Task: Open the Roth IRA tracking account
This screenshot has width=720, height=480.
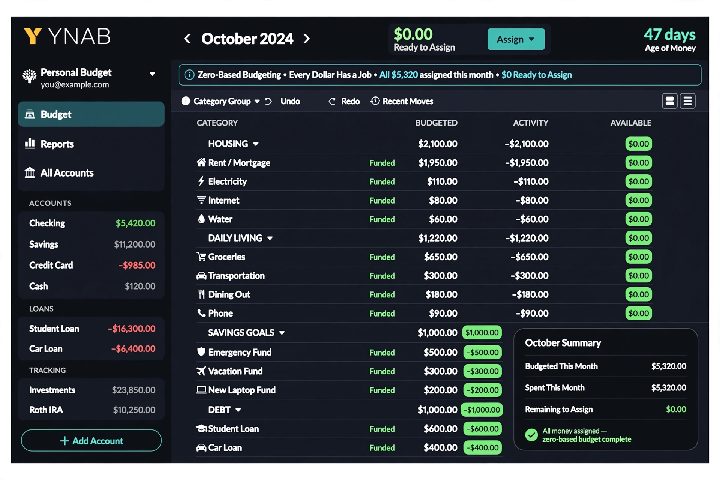Action: (x=92, y=410)
